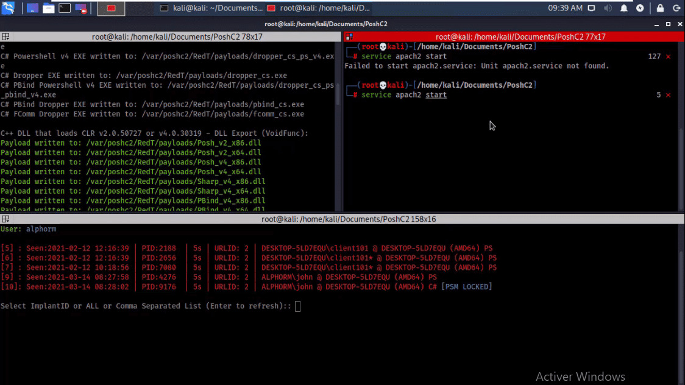Switch to root@kali /home/kali/D taskbar window

(318, 8)
